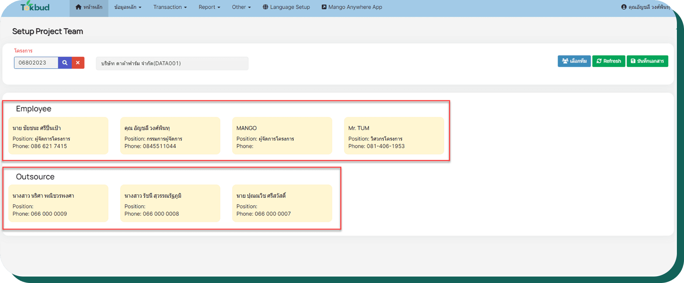This screenshot has width=684, height=283.
Task: Click the Tokbud logo
Action: 35,7
